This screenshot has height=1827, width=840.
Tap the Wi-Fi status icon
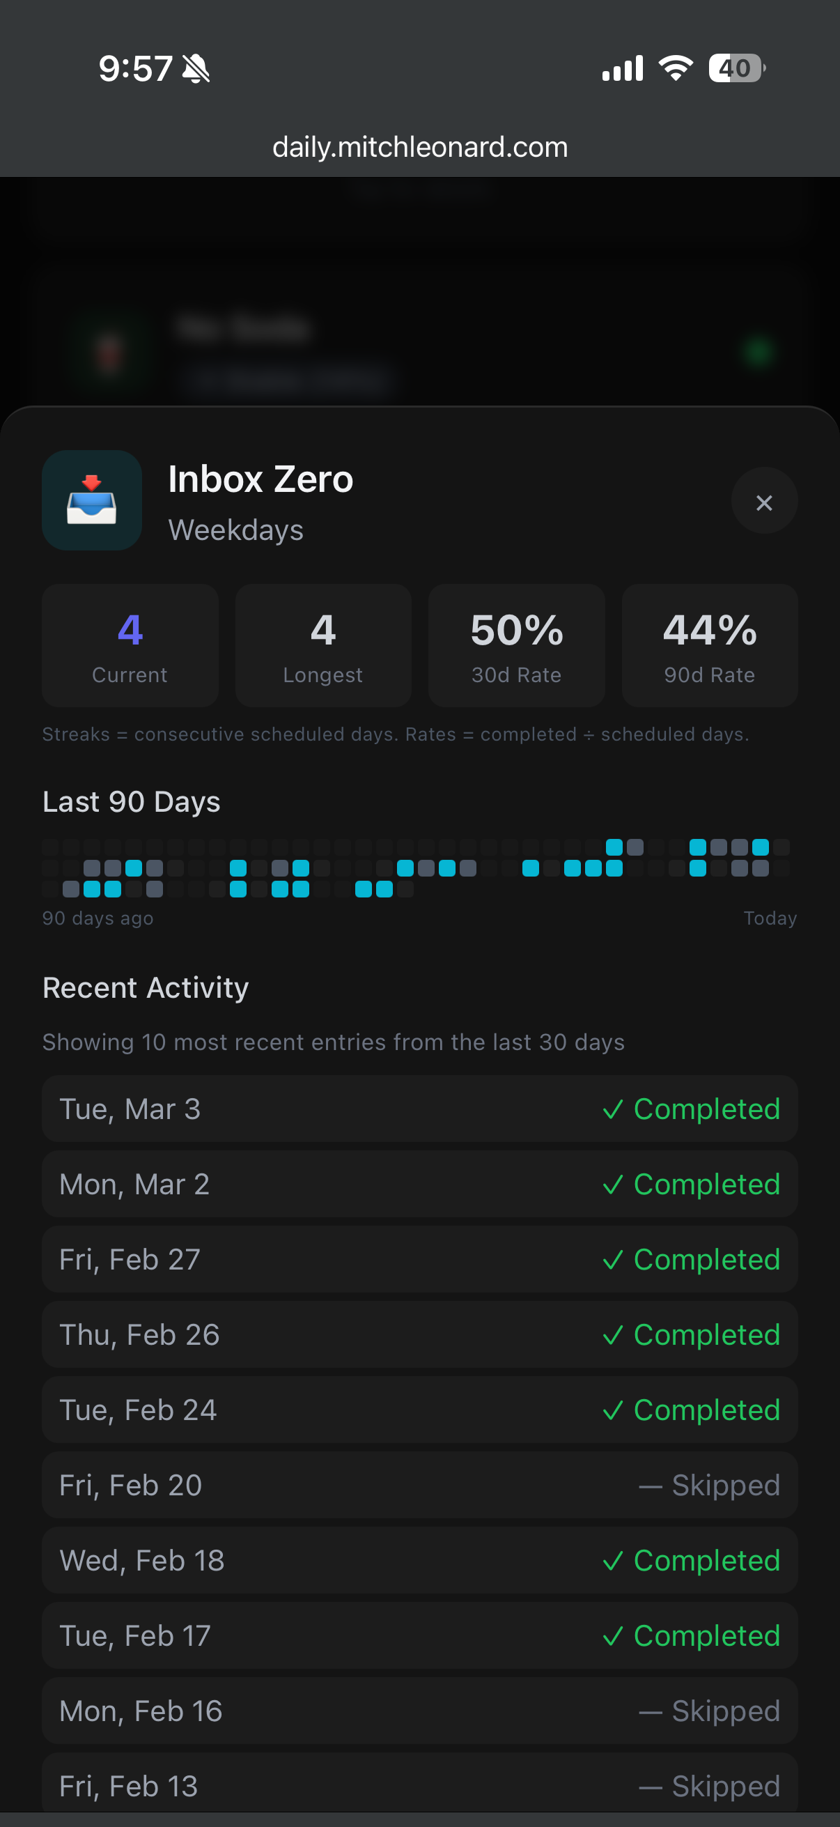tap(676, 68)
